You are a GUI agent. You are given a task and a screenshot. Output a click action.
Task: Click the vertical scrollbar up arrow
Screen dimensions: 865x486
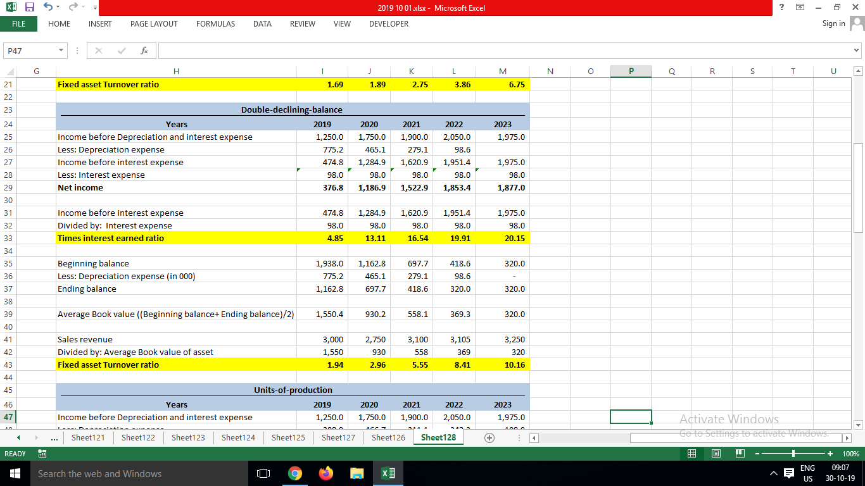[859, 72]
